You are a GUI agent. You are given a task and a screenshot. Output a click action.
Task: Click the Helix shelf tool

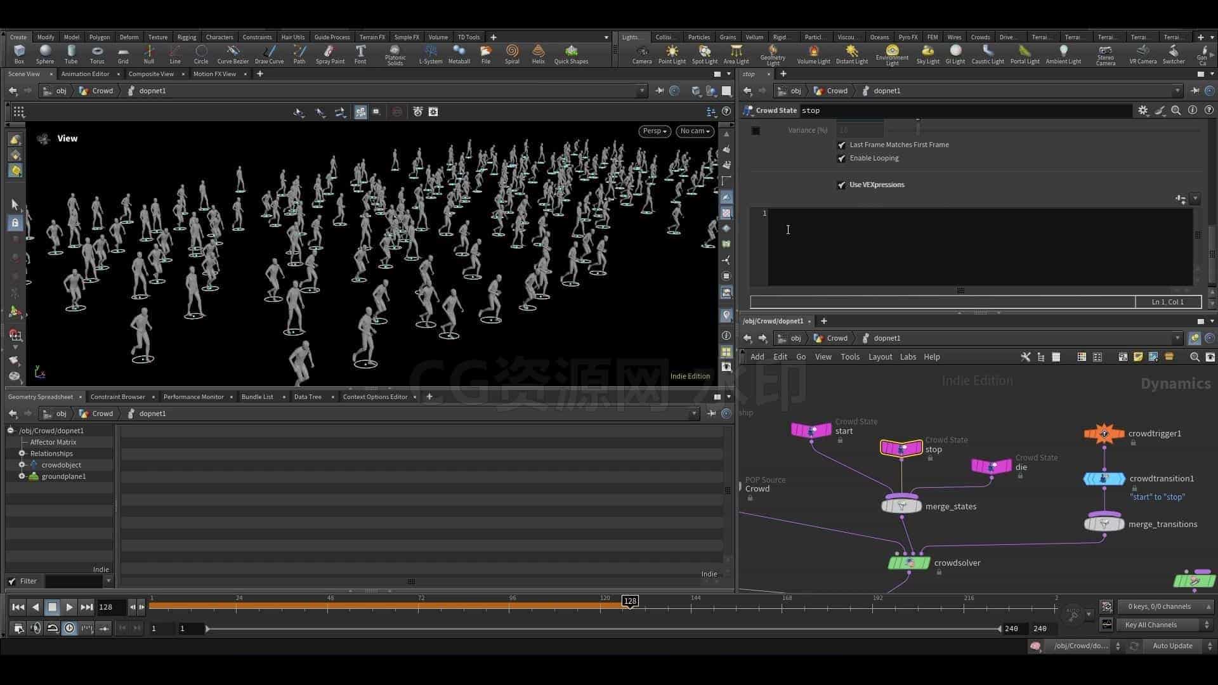pos(539,54)
